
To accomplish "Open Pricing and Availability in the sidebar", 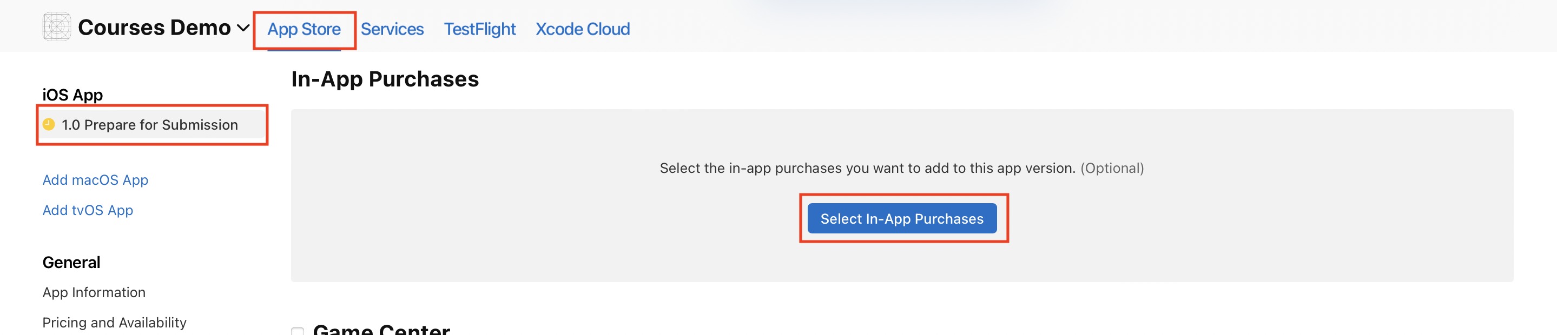I will (x=114, y=323).
